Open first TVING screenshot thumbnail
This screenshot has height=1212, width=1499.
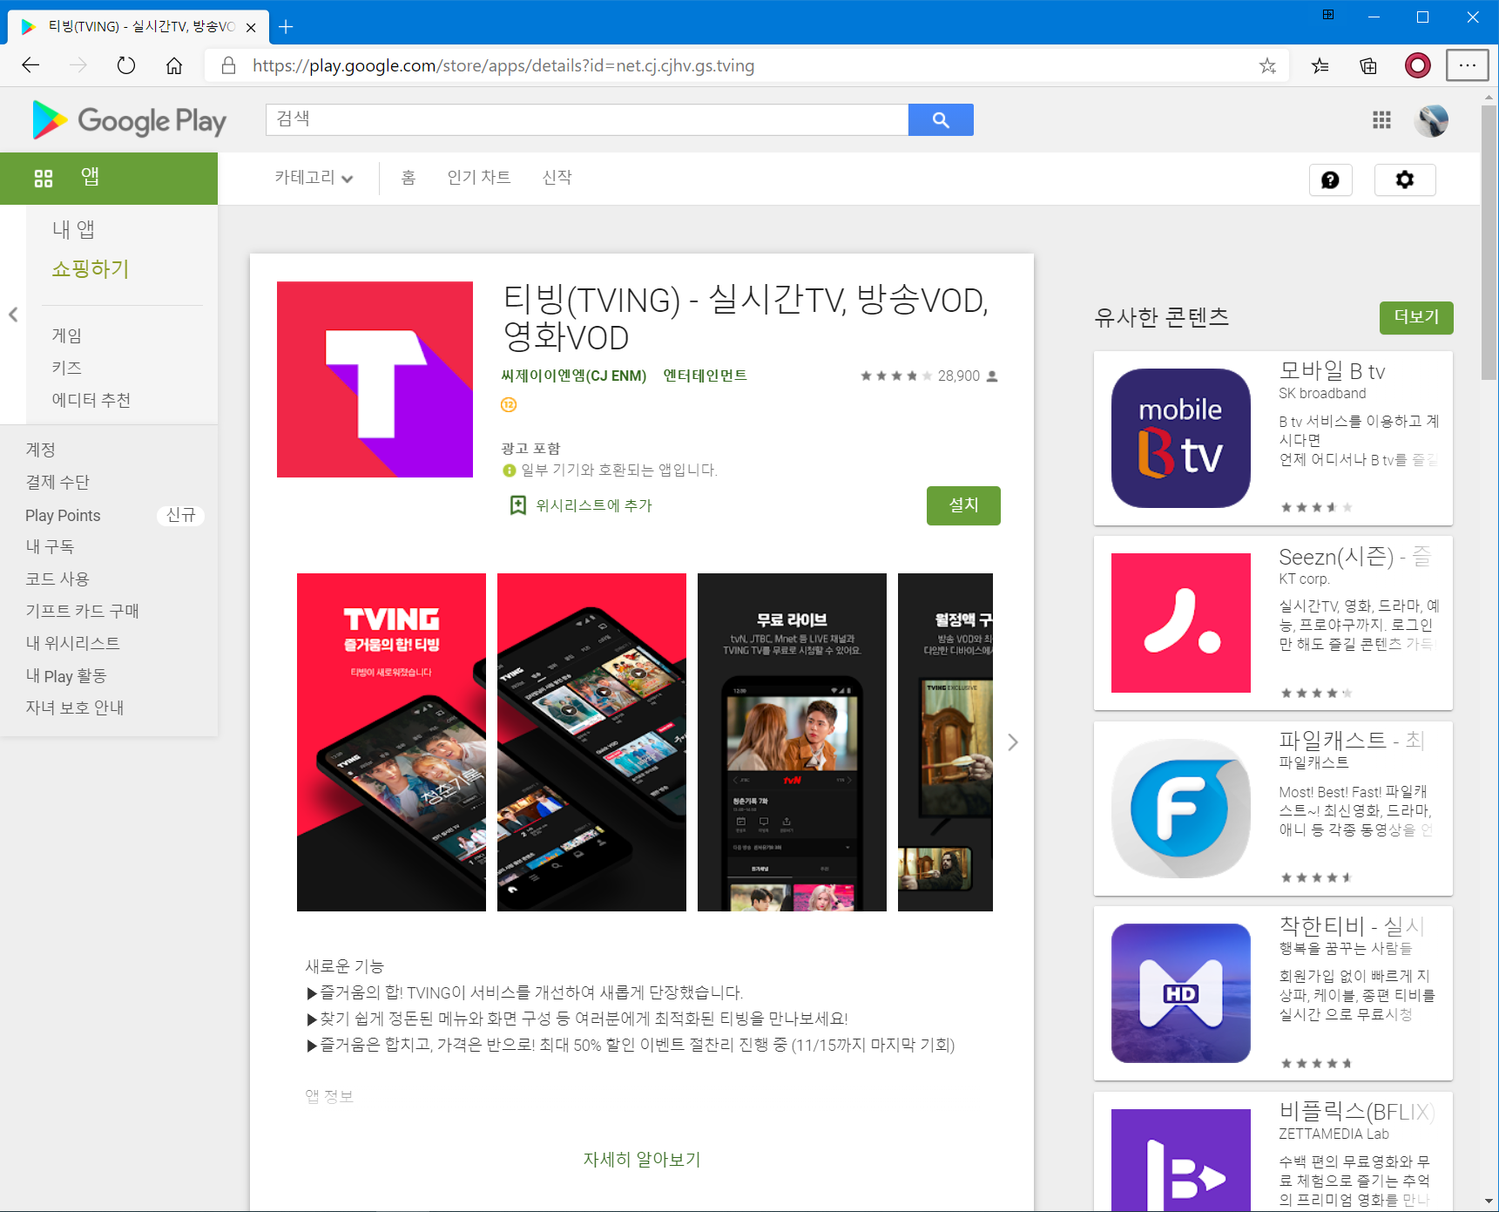pyautogui.click(x=391, y=742)
